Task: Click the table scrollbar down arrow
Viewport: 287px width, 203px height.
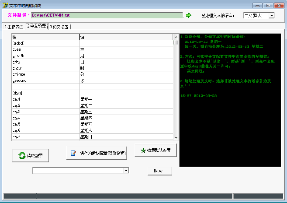Action: (176, 138)
